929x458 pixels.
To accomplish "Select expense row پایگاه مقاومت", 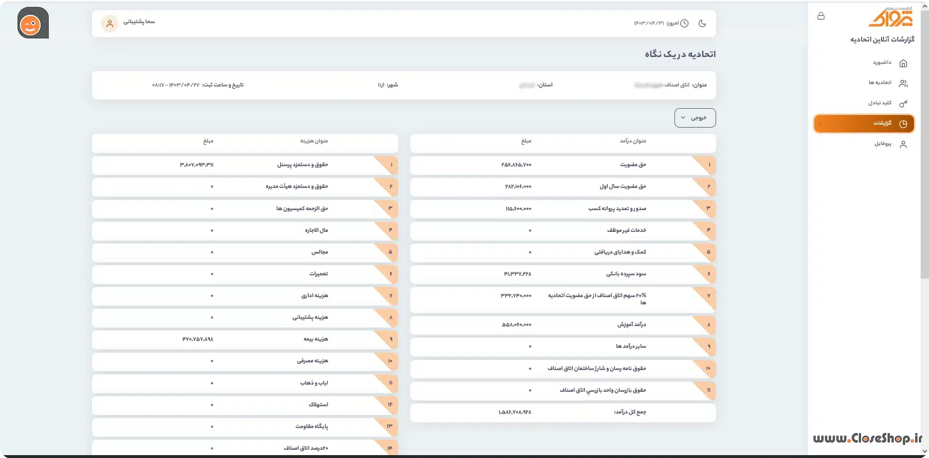I will pyautogui.click(x=245, y=427).
